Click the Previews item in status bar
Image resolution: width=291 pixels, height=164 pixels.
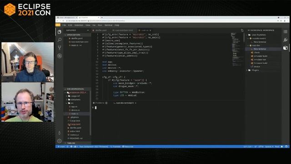pyautogui.click(x=115, y=147)
